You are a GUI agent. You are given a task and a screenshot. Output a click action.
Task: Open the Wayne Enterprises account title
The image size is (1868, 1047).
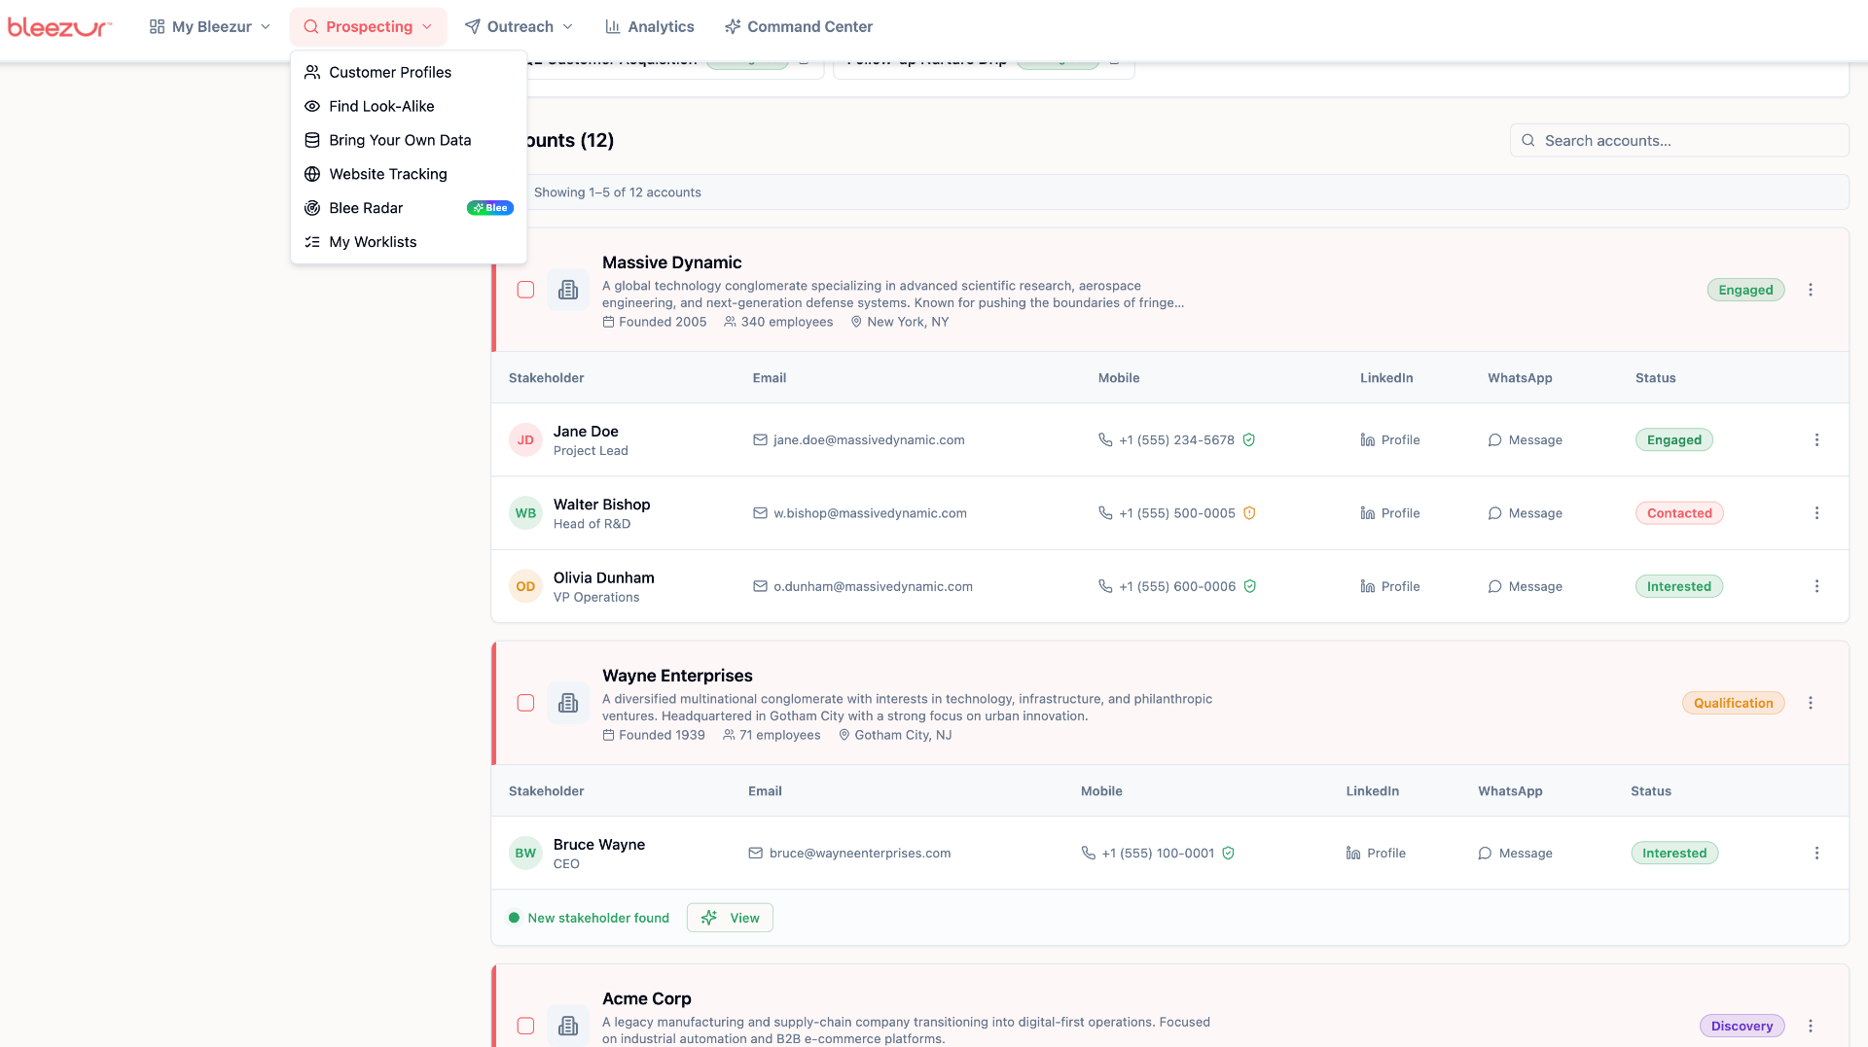point(677,676)
